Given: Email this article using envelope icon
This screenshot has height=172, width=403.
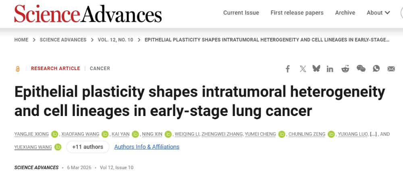Looking at the screenshot, I should 391,69.
